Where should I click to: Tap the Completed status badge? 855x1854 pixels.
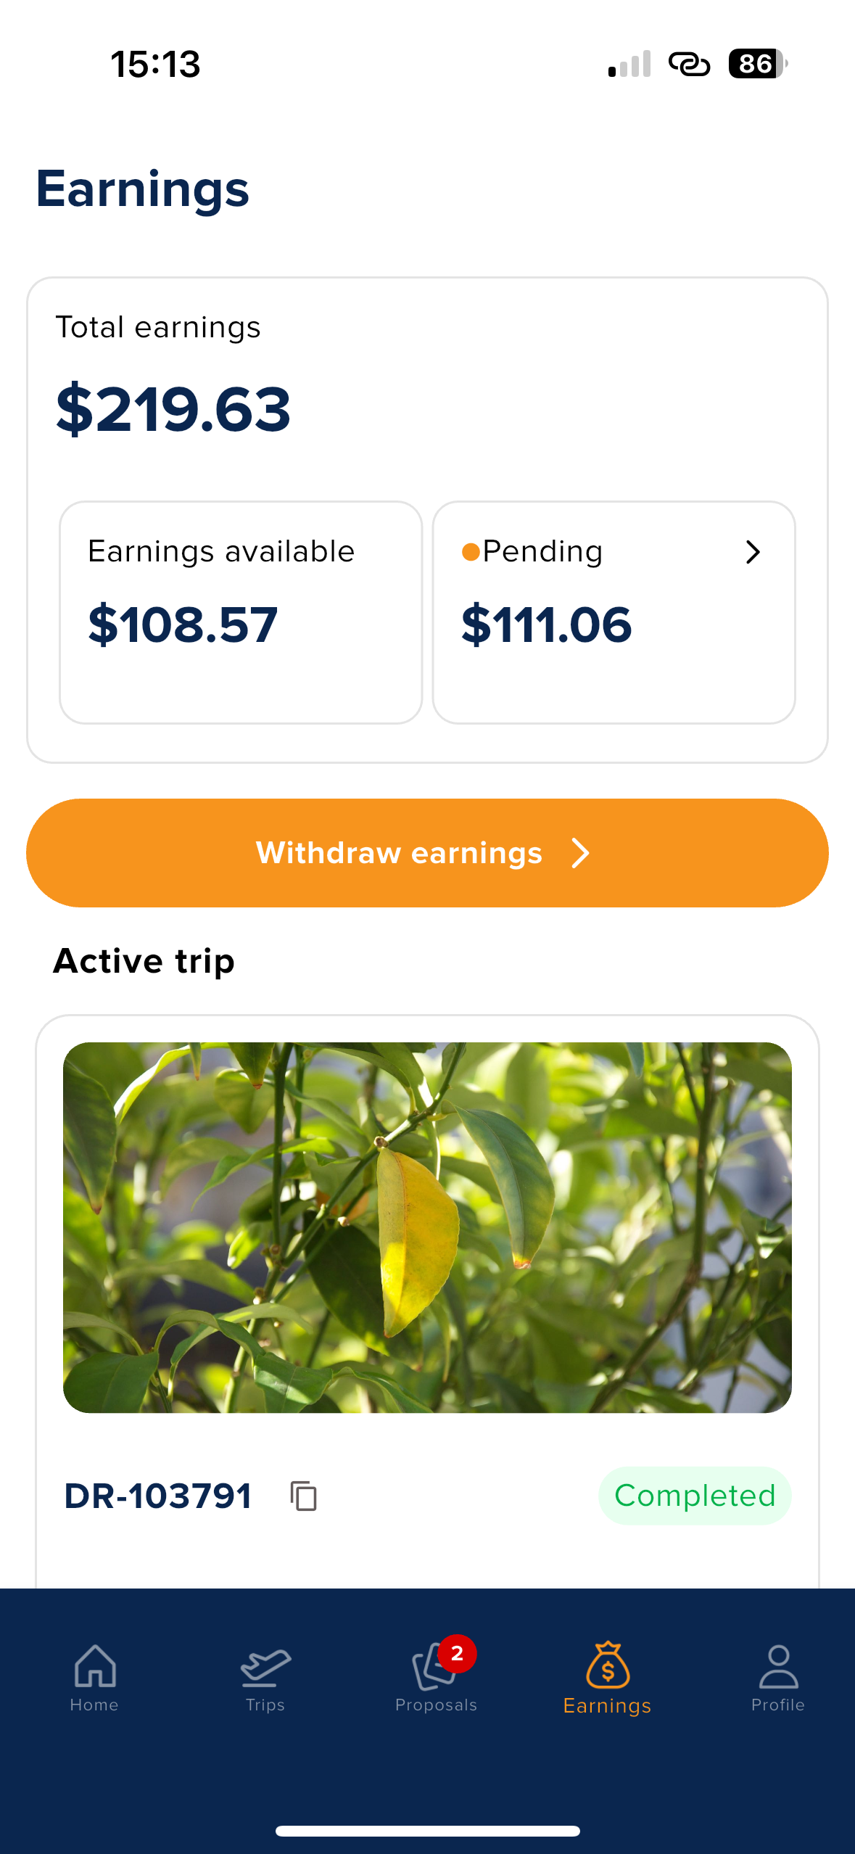pyautogui.click(x=694, y=1496)
